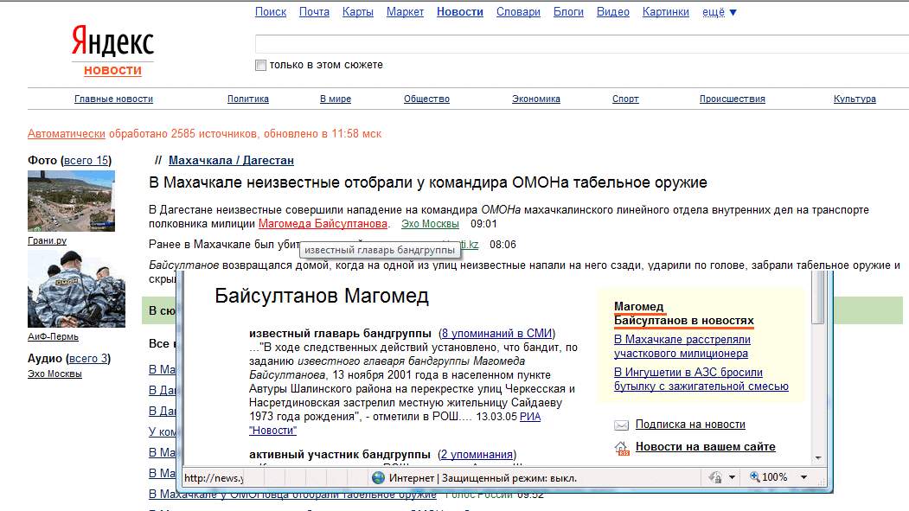Click the bold 'активный участник бандгруппы' heading
This screenshot has height=511, width=909.
[340, 454]
